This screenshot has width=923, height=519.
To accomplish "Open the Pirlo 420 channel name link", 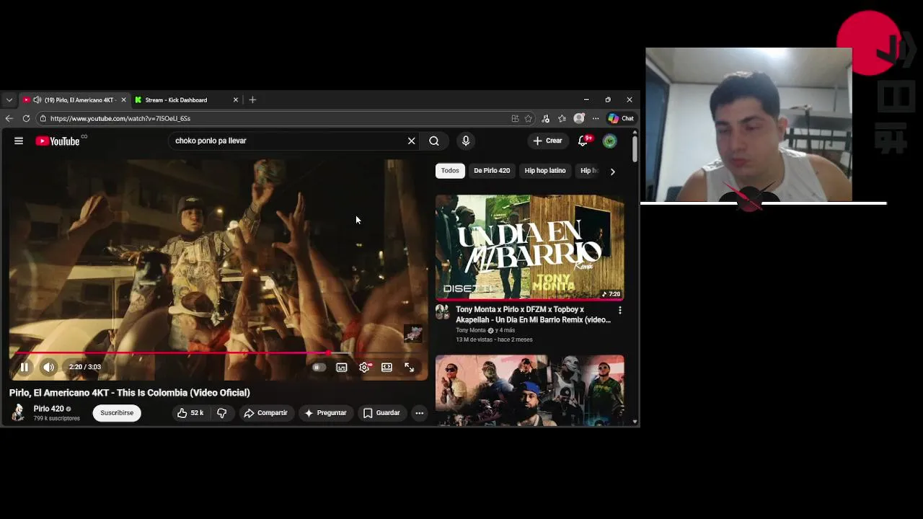I will pyautogui.click(x=48, y=409).
